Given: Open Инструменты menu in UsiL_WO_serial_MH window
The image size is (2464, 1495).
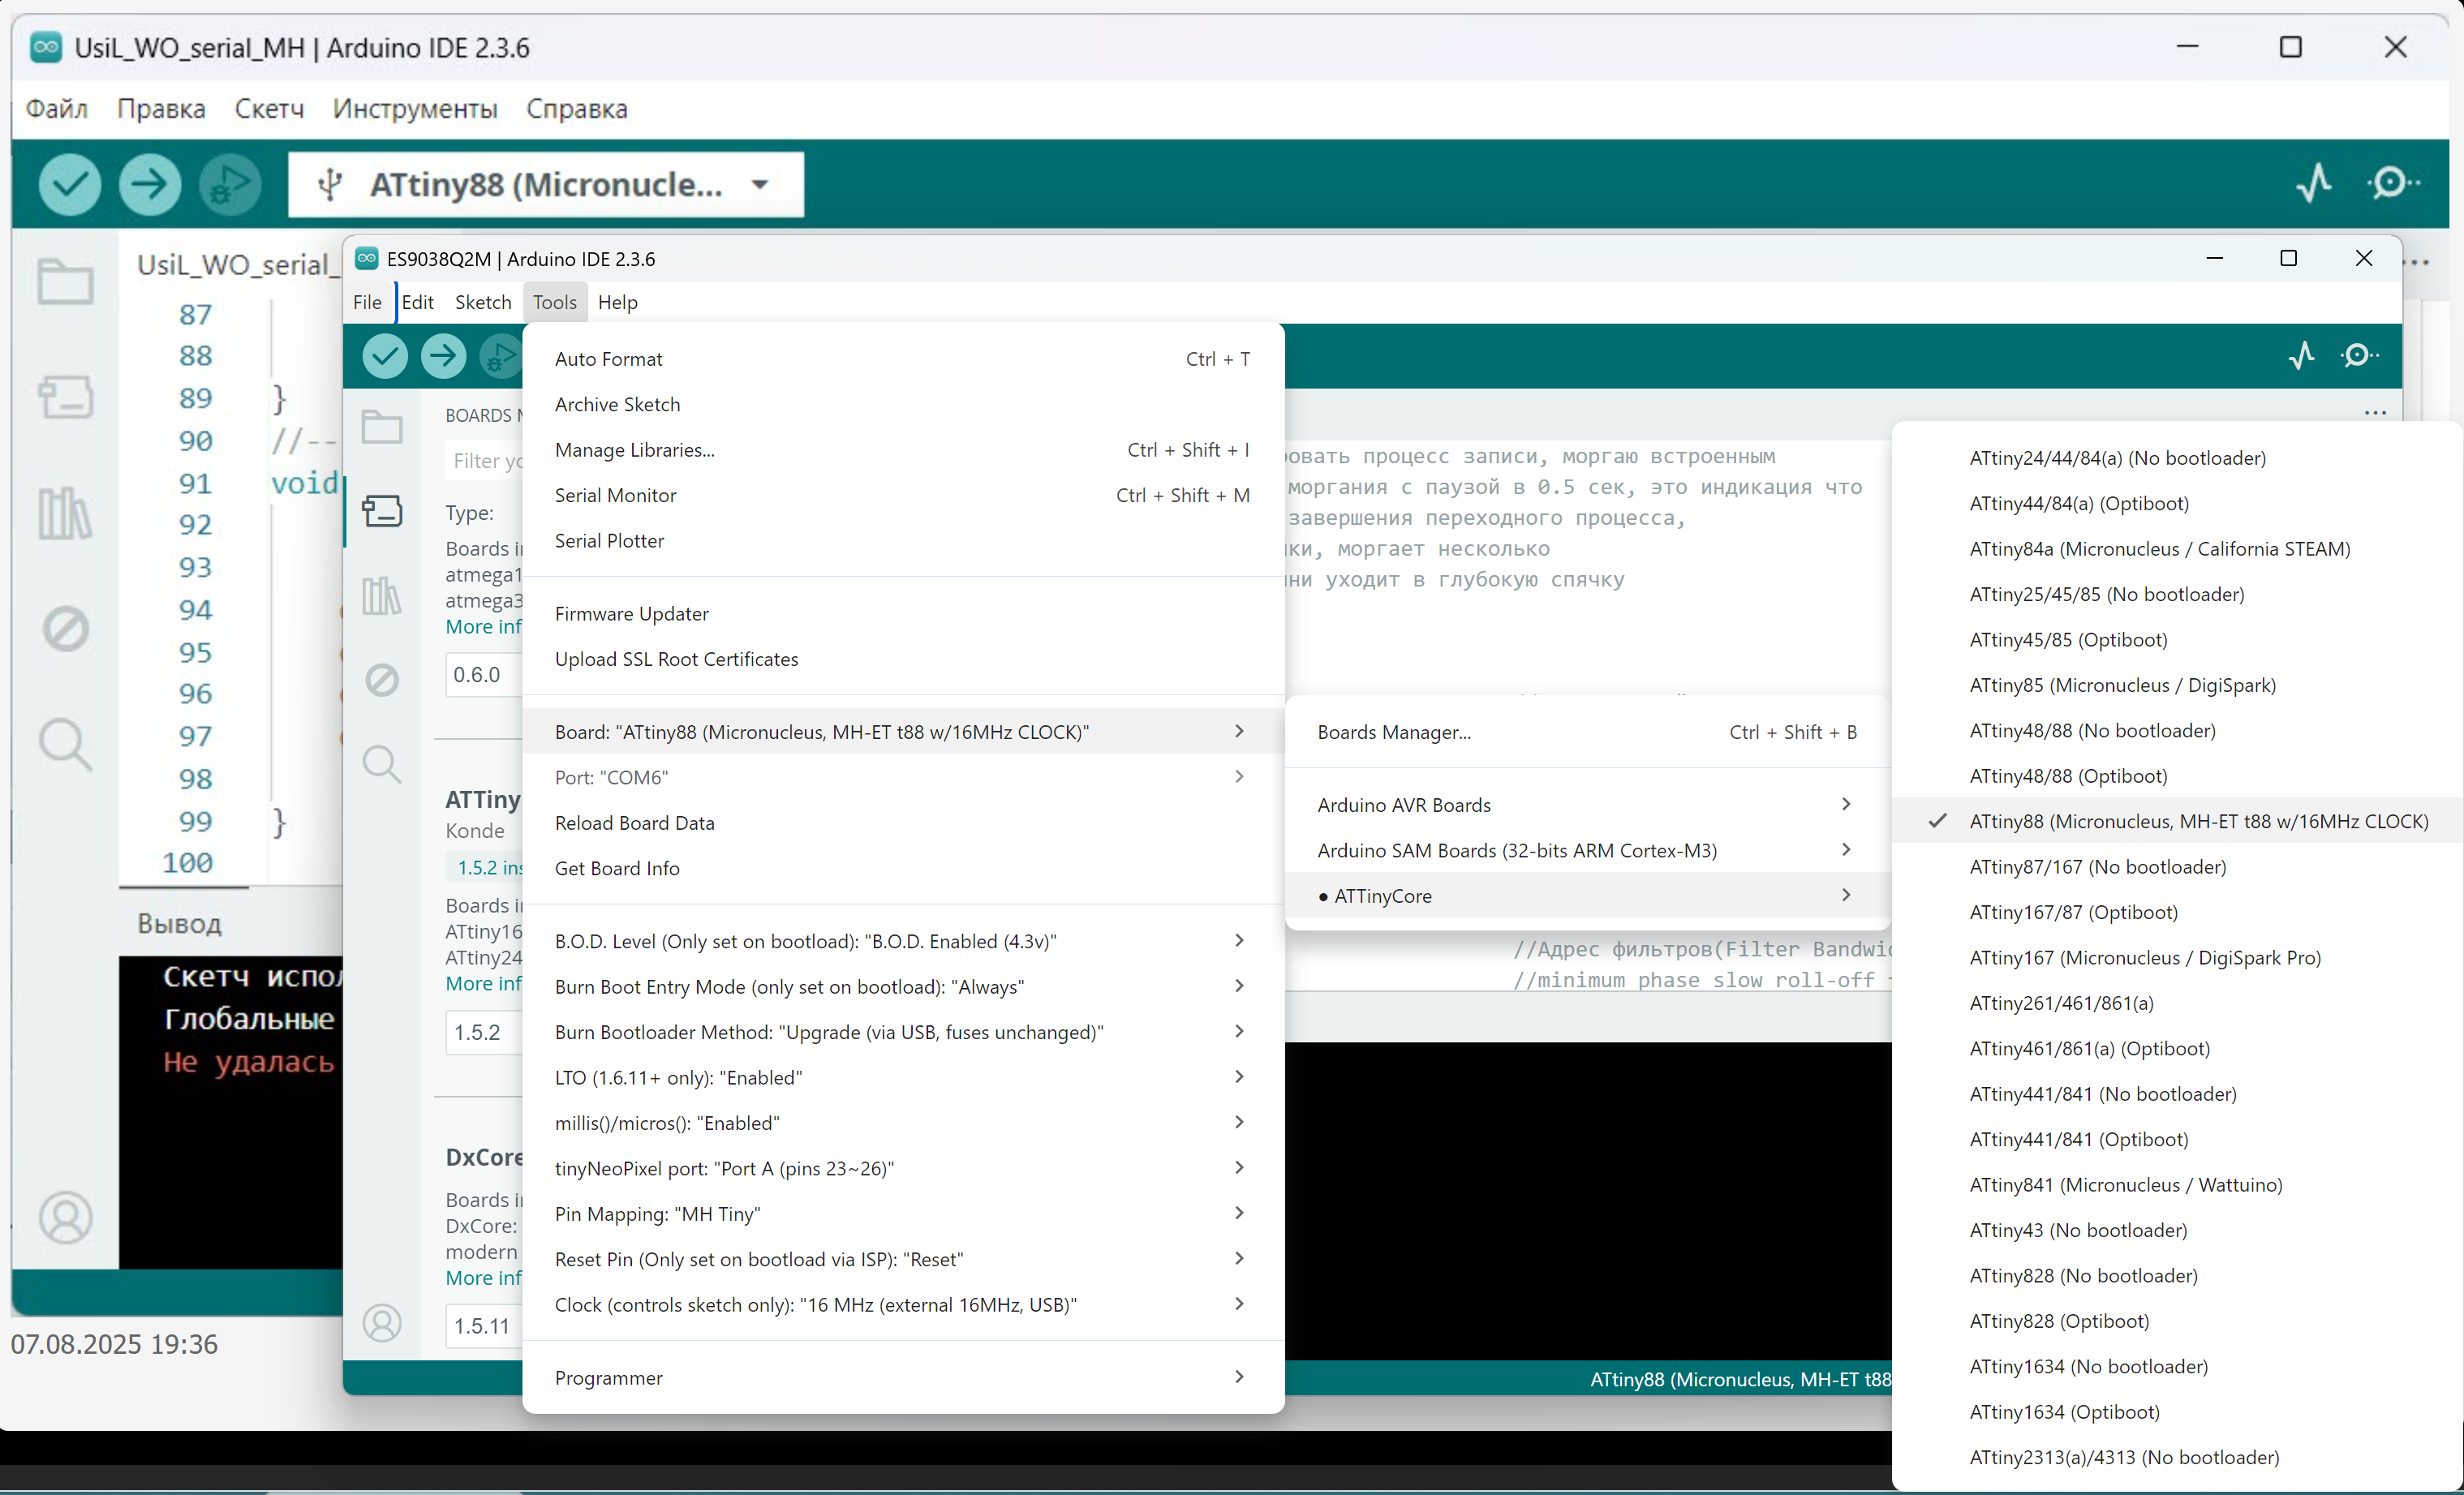Looking at the screenshot, I should coord(415,108).
